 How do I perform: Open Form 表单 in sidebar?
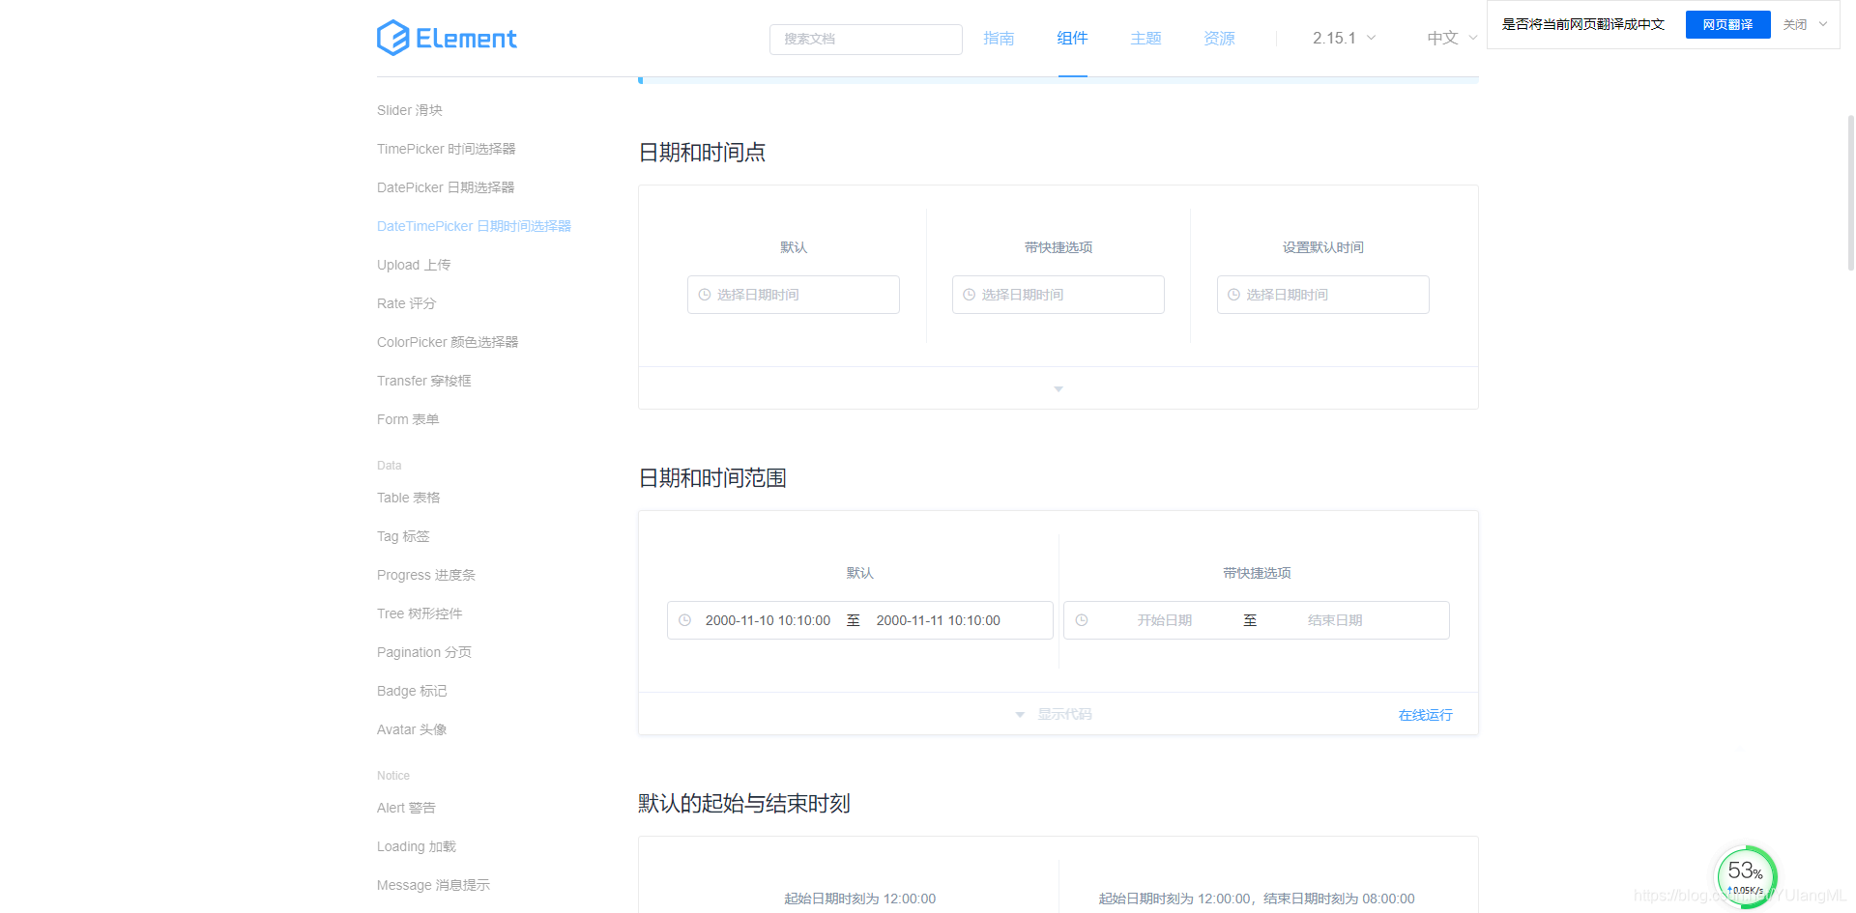[x=408, y=419]
